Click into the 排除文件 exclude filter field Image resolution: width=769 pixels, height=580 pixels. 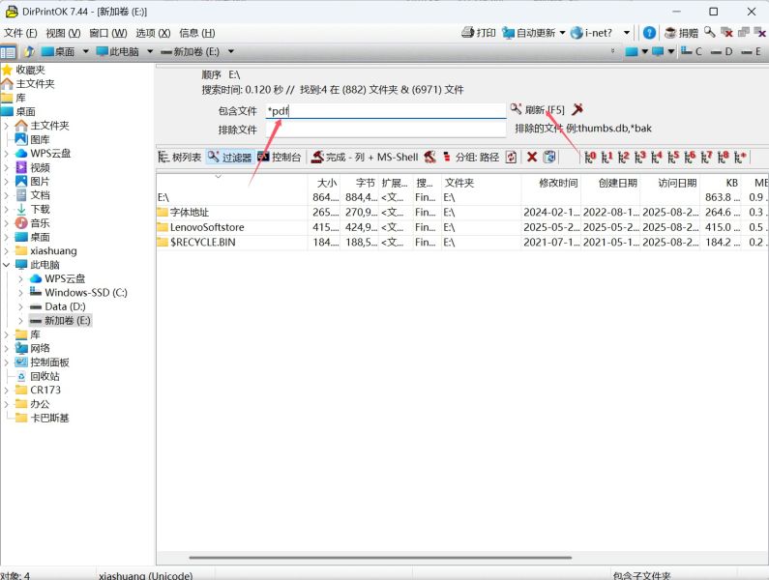[x=386, y=130]
